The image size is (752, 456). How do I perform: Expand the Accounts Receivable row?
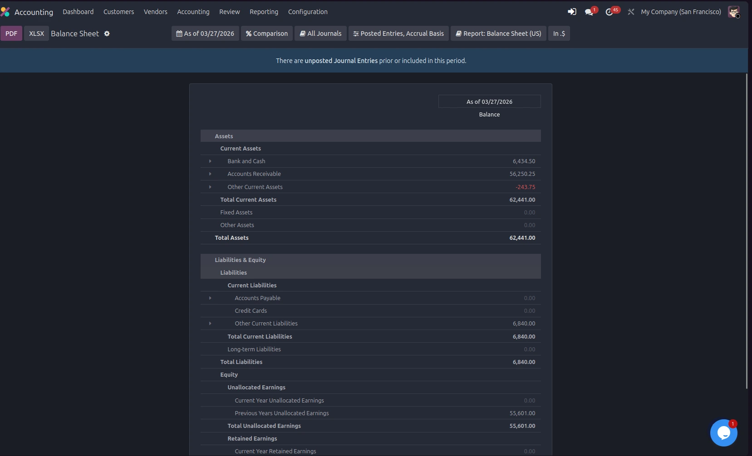click(210, 174)
